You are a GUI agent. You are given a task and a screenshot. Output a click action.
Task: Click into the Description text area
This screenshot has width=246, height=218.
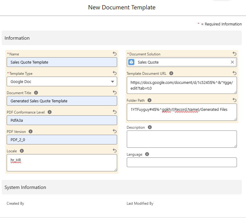coord(182,139)
